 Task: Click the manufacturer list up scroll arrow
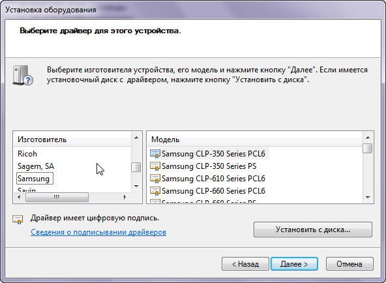pos(136,138)
